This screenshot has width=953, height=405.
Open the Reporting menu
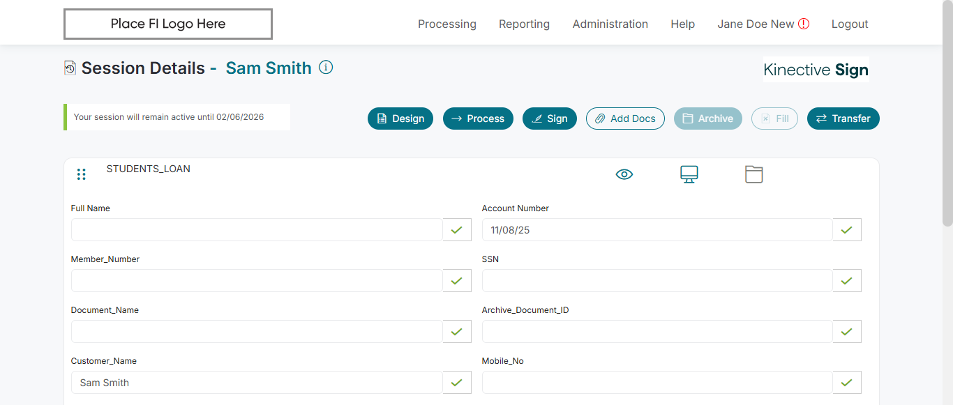click(x=524, y=24)
